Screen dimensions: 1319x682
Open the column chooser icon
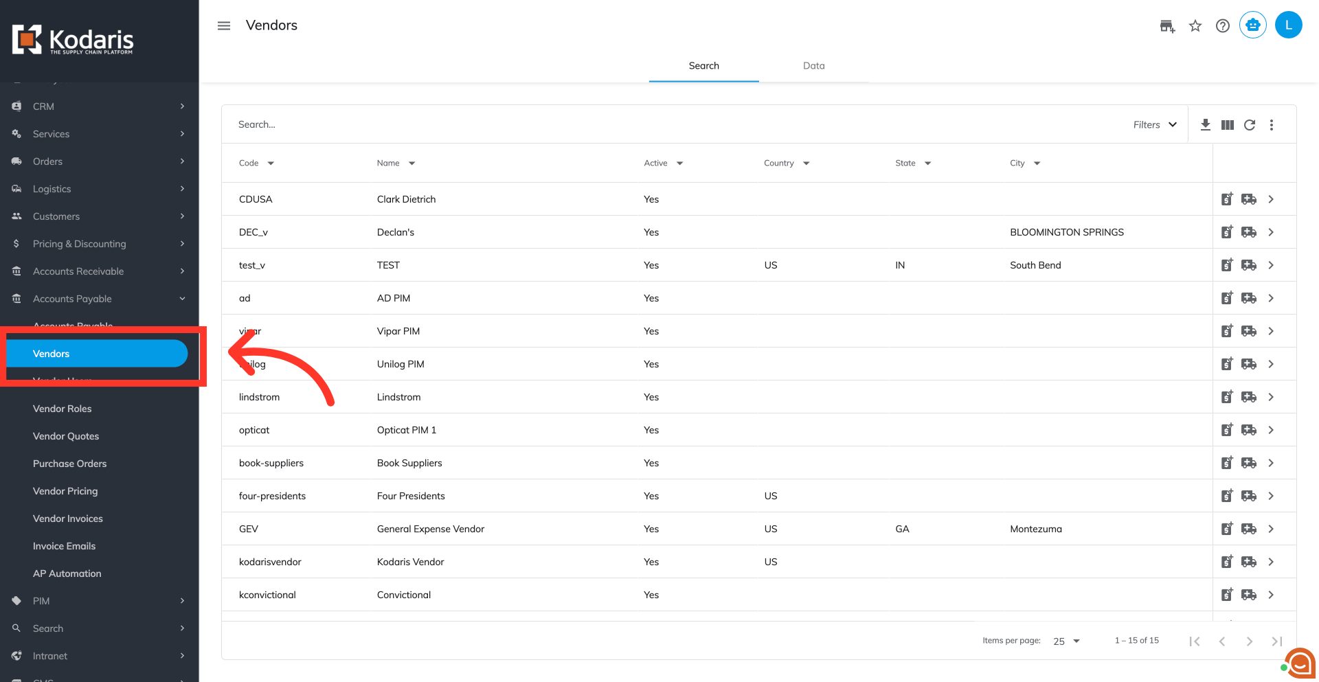1228,125
